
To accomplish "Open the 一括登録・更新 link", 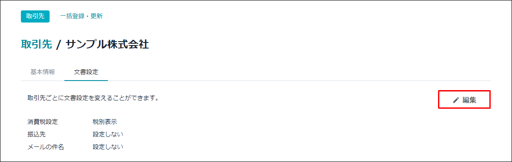I will coord(81,16).
